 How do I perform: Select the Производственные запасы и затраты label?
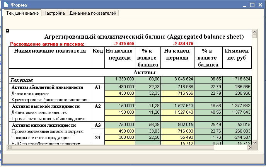(48, 131)
